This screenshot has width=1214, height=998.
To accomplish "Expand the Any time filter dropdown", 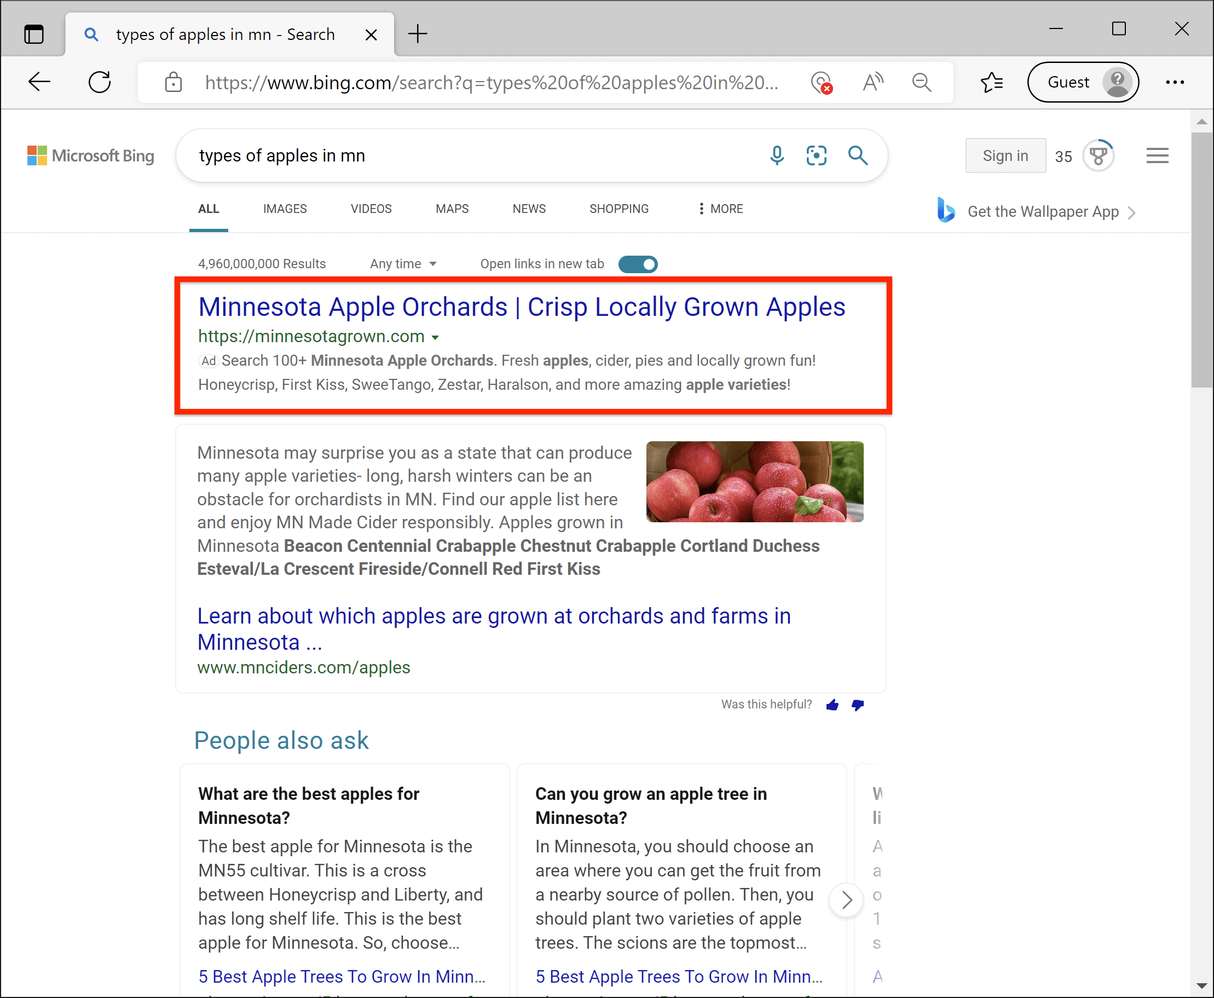I will (x=403, y=264).
